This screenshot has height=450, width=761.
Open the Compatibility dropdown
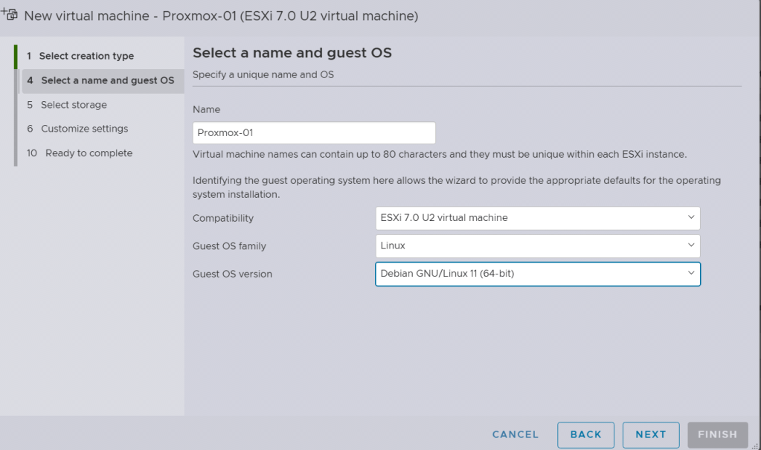[537, 218]
